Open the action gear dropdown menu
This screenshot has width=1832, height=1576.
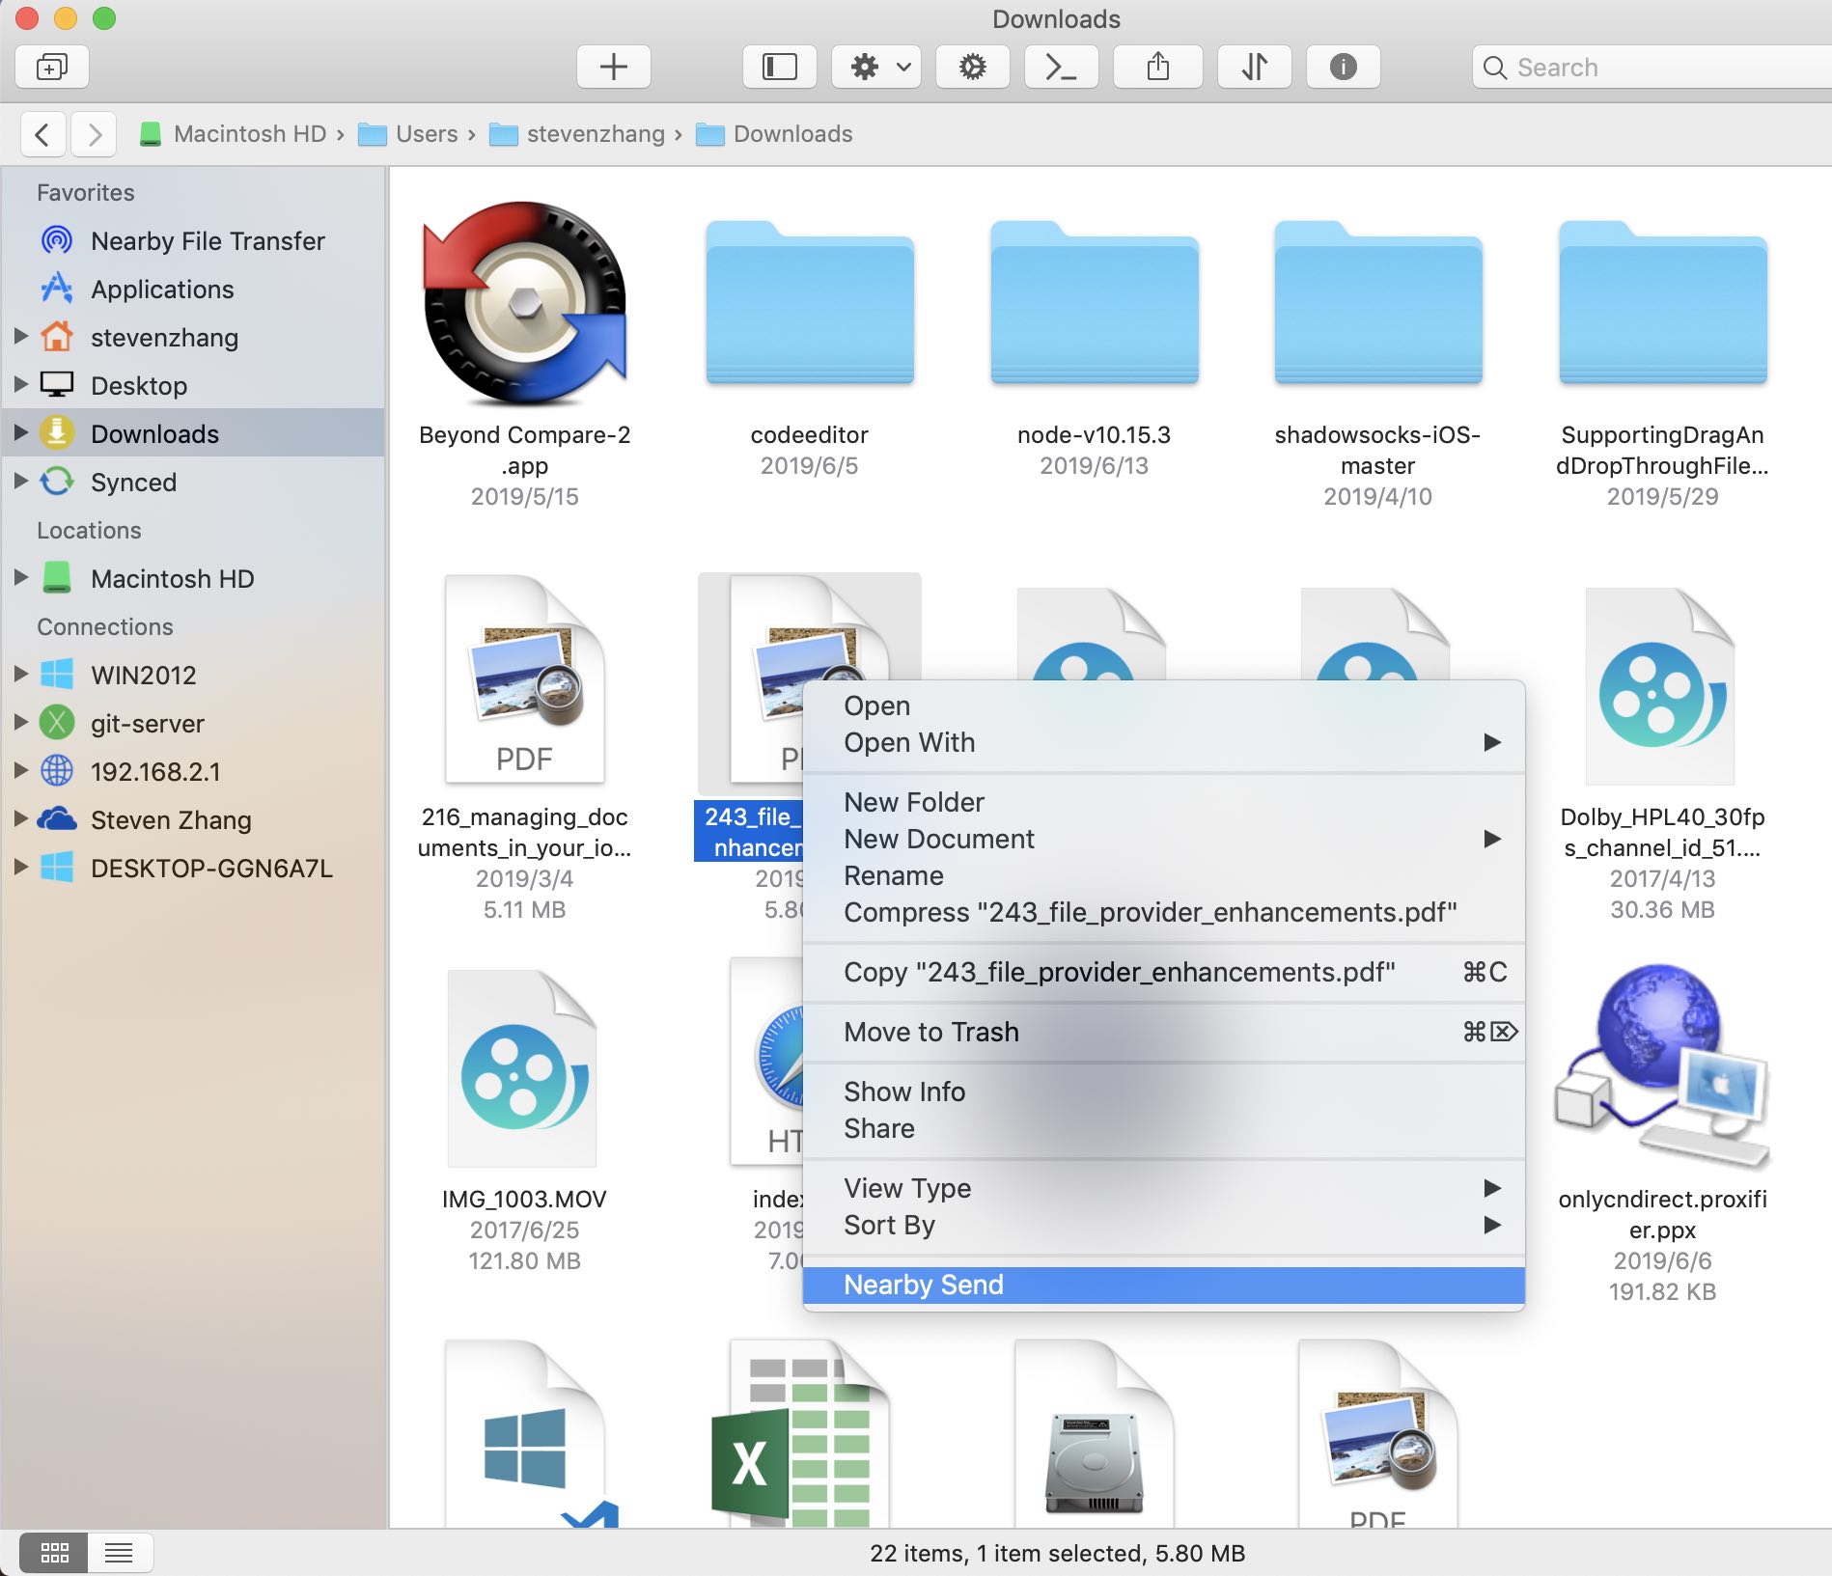[876, 67]
